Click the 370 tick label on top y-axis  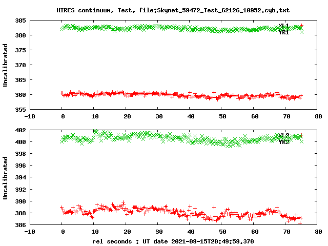(20, 65)
